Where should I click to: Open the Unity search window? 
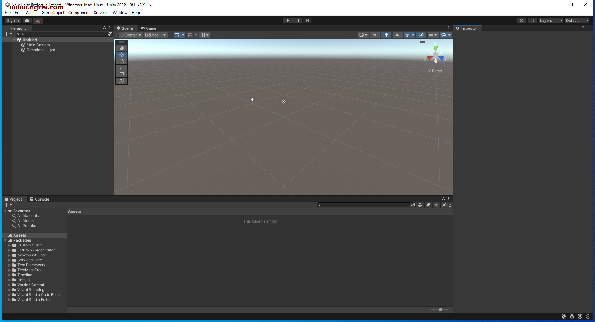(533, 20)
